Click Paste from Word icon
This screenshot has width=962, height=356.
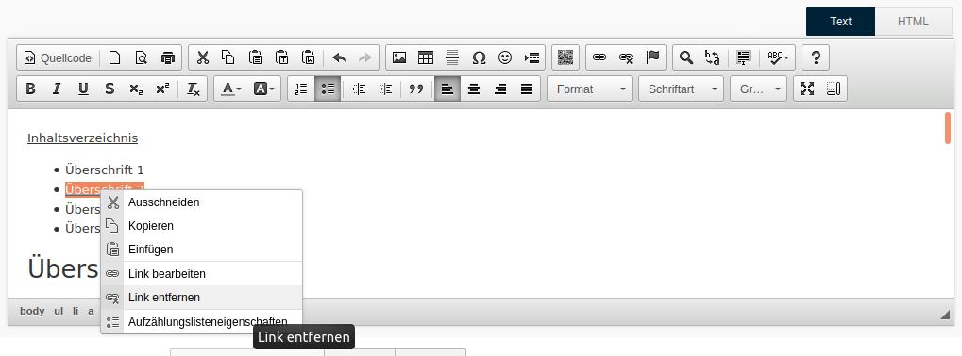(308, 58)
